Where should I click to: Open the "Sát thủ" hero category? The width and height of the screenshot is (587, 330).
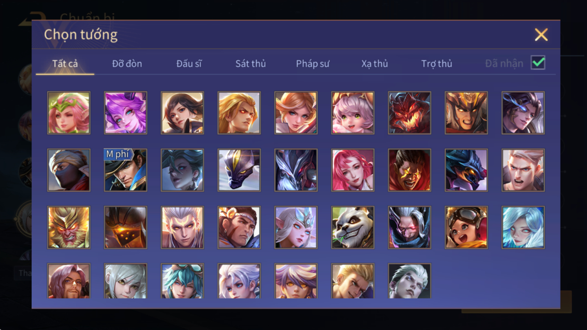tap(250, 64)
